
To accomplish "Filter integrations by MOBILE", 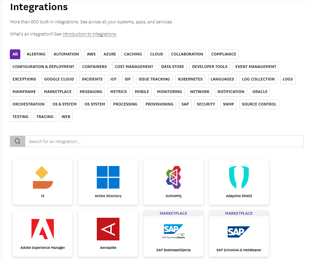I will click(x=142, y=92).
